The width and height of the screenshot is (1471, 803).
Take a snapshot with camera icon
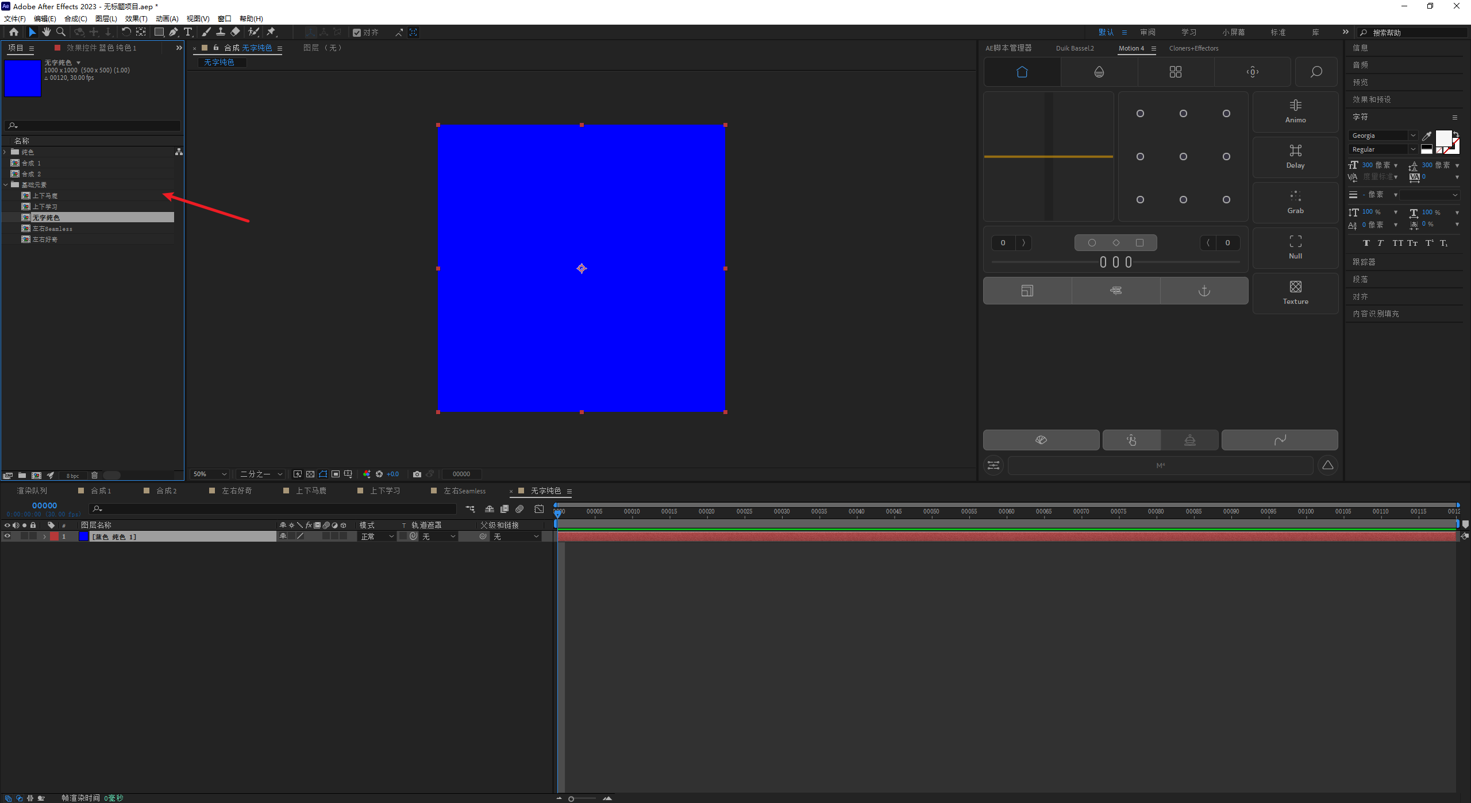click(x=417, y=474)
